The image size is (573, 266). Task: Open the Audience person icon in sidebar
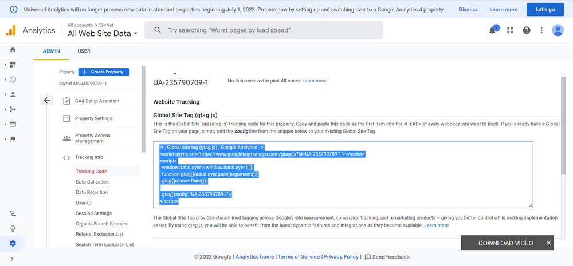[x=13, y=94]
